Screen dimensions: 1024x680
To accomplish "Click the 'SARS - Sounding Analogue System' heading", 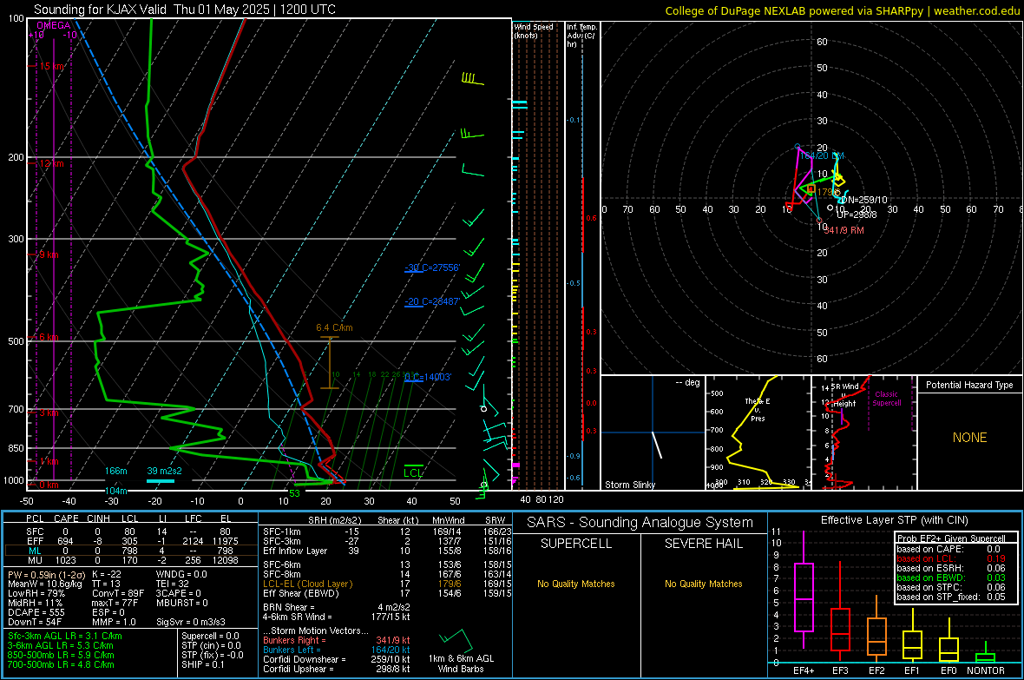I will (x=640, y=522).
